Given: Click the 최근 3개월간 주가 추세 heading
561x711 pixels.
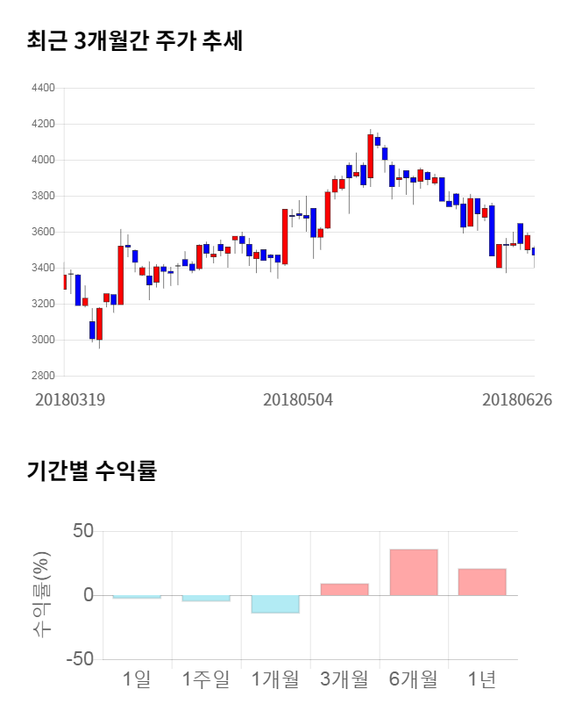Looking at the screenshot, I should (x=135, y=41).
